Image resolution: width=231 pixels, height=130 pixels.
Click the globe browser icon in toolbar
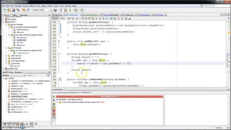tap(55, 10)
